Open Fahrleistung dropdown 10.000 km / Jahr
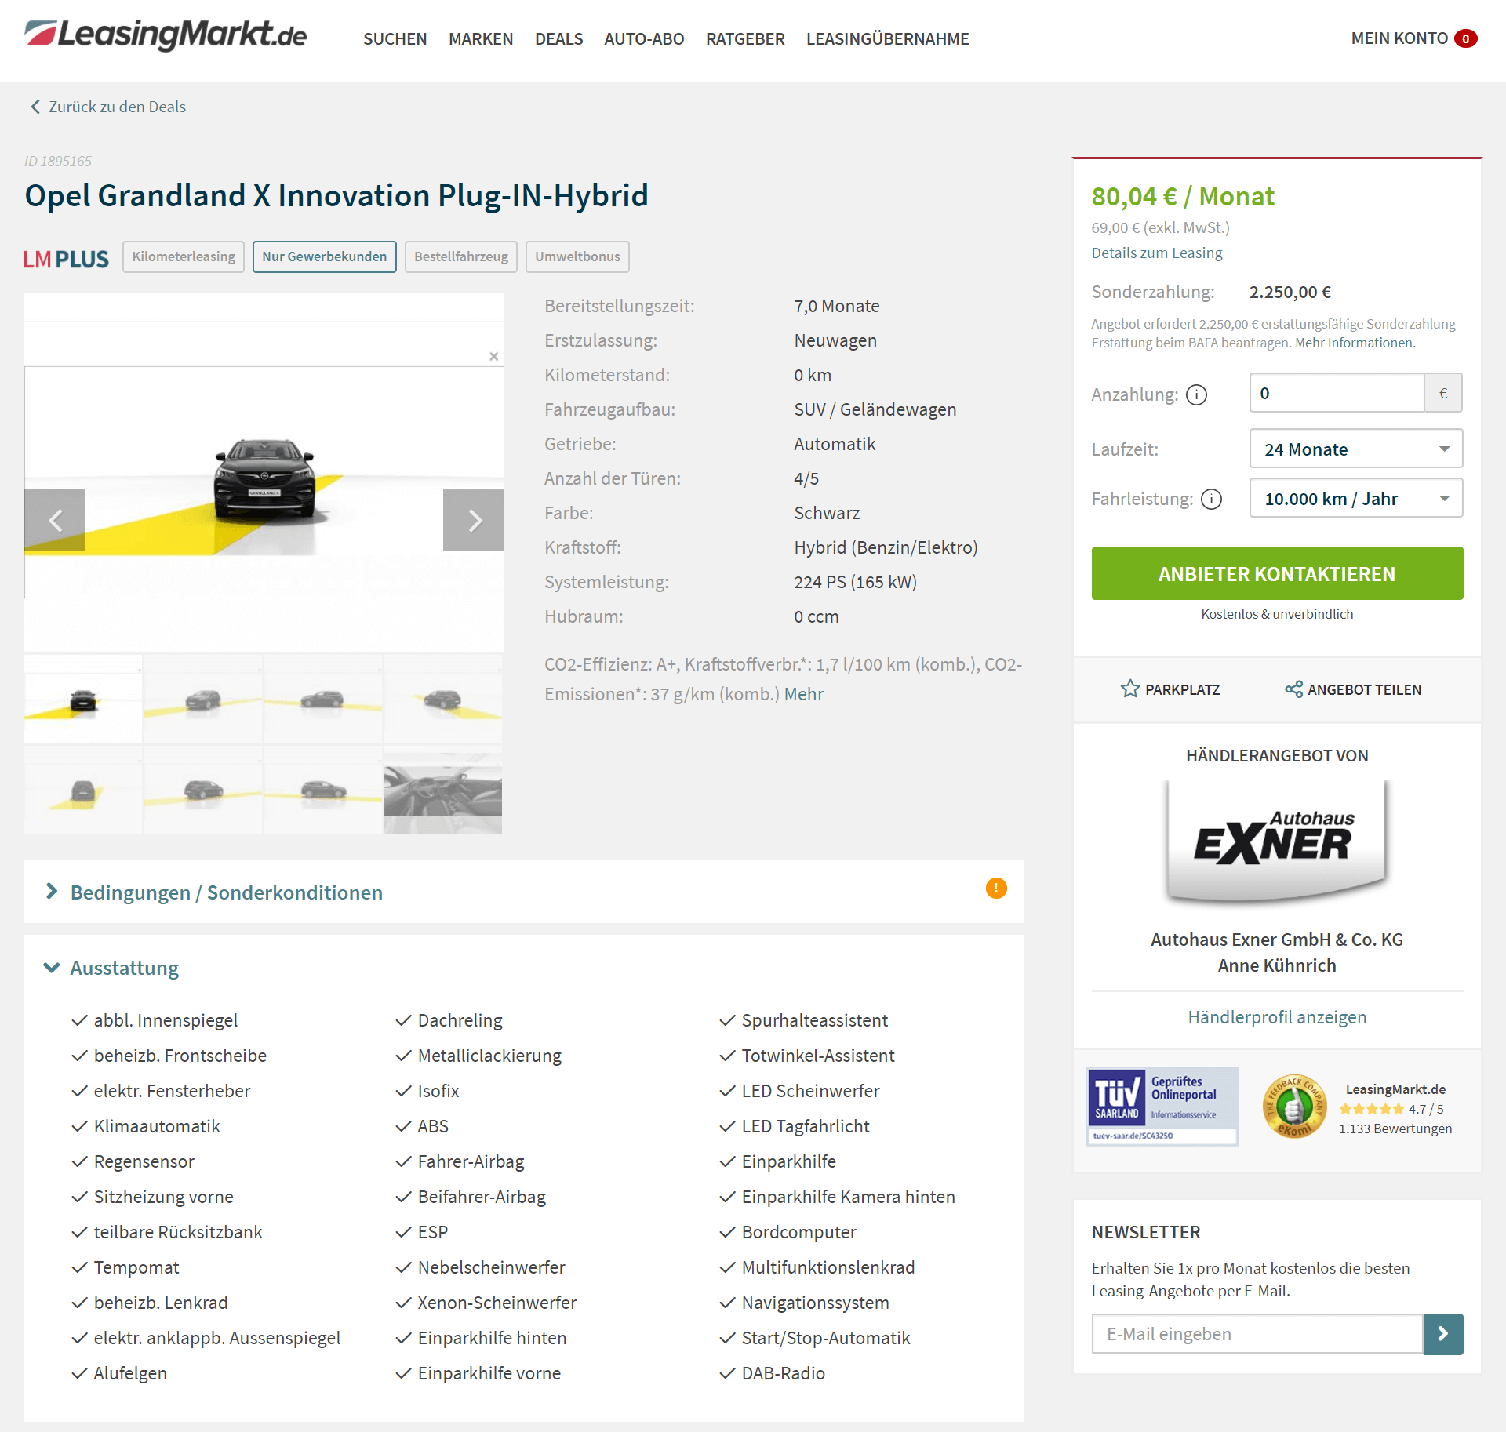Screen dimensions: 1506x1432 click(x=1355, y=499)
